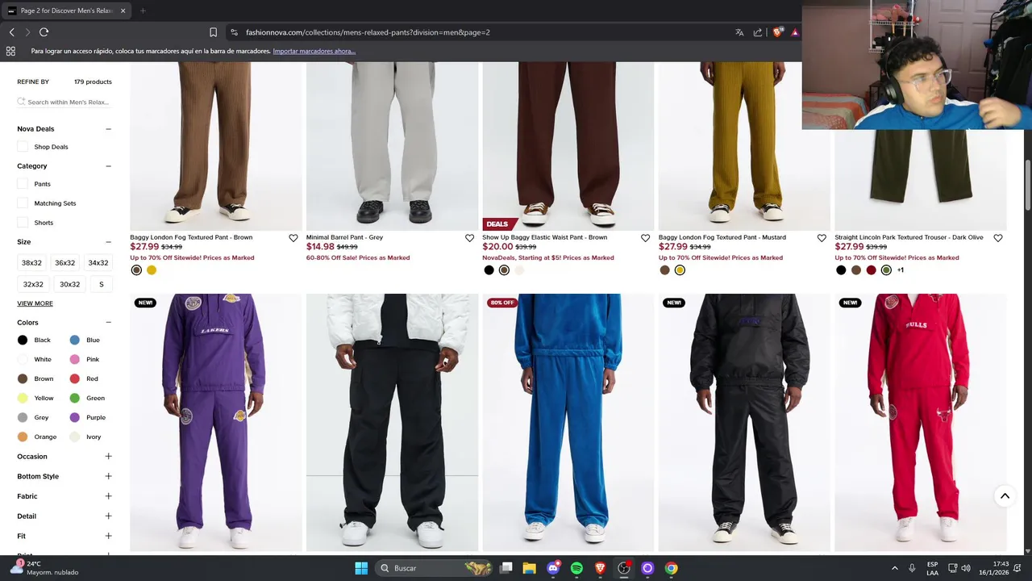The height and width of the screenshot is (581, 1032).
Task: Expand the Fabric filter
Action: pos(108,496)
